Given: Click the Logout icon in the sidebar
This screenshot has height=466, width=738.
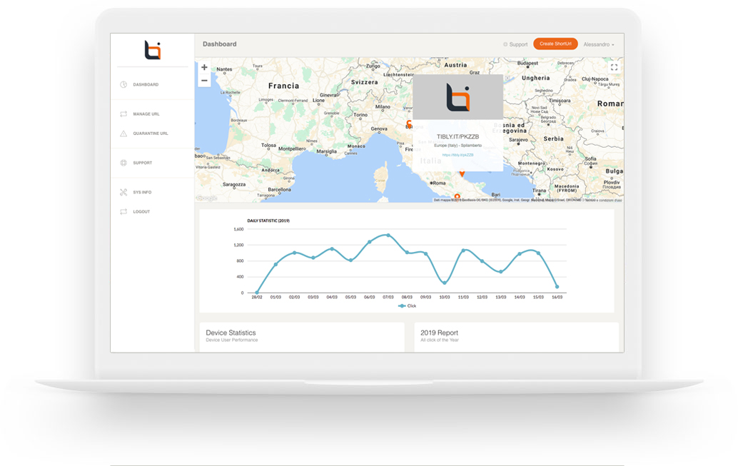Looking at the screenshot, I should [123, 212].
